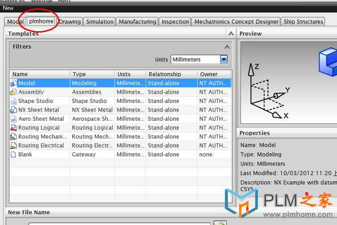Screen dimensions: 337x225
Task: Open the Drawing tab
Action: pos(70,22)
